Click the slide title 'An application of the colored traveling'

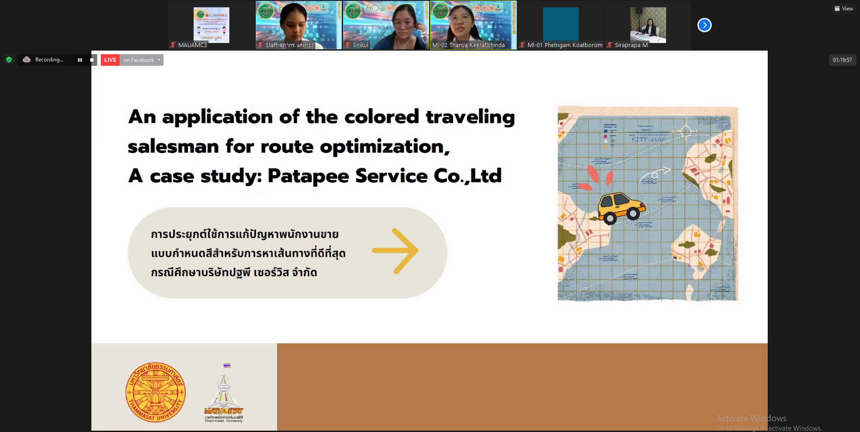pyautogui.click(x=322, y=117)
